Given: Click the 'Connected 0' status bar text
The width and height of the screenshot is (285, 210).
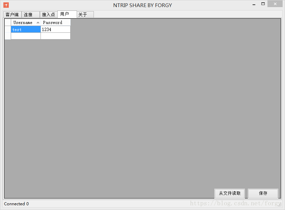Looking at the screenshot, I should pos(16,204).
